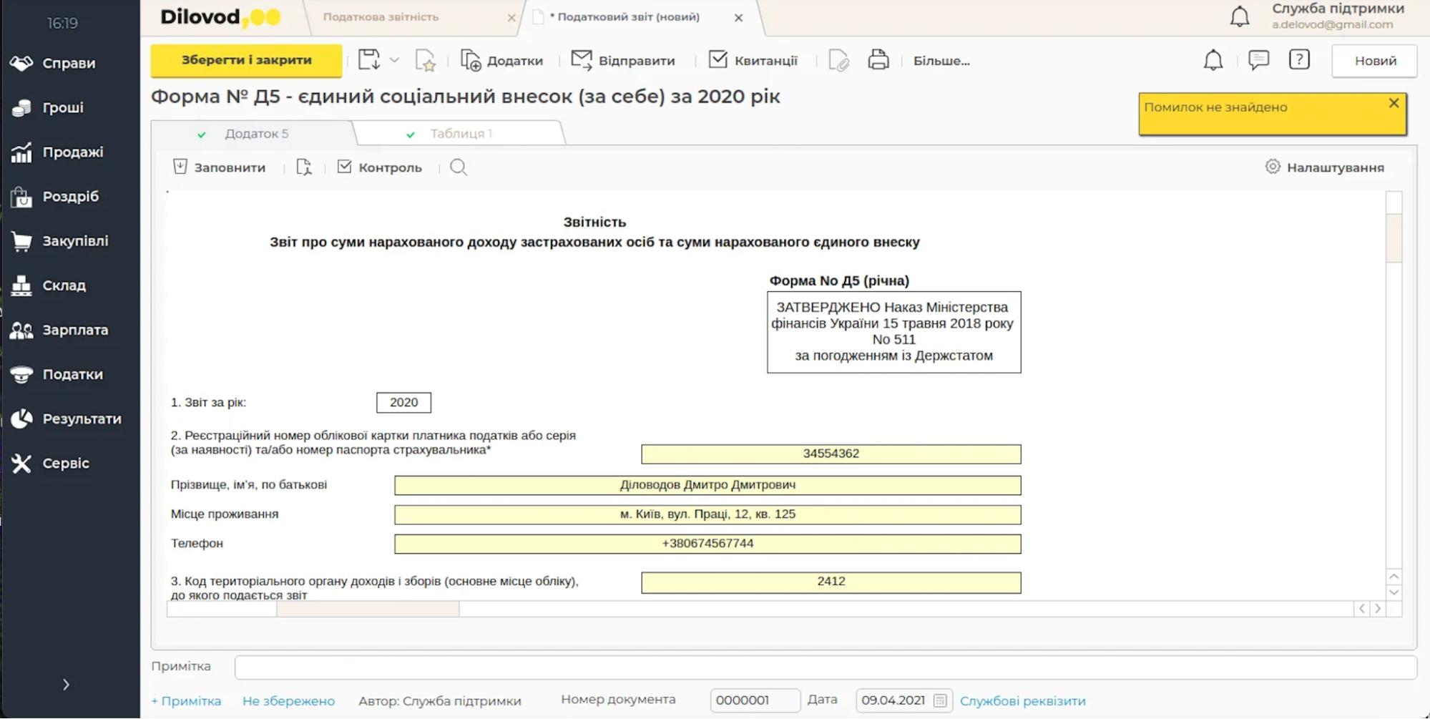Click the magnifier search icon
Image resolution: width=1430 pixels, height=719 pixels.
(x=459, y=167)
